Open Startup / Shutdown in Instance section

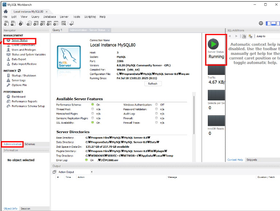(24, 76)
